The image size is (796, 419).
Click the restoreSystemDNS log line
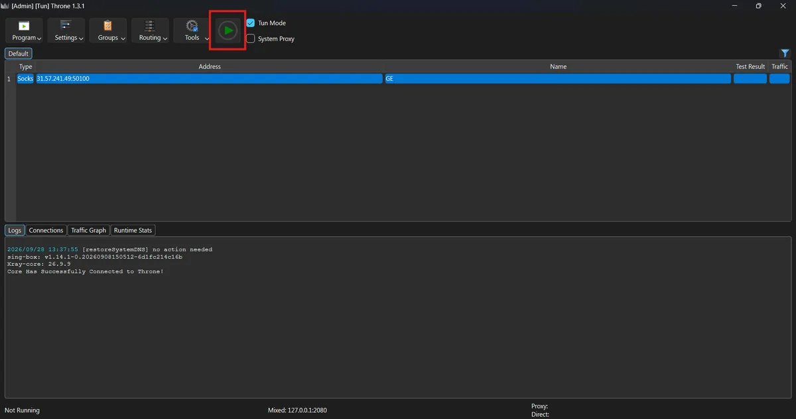coord(110,249)
